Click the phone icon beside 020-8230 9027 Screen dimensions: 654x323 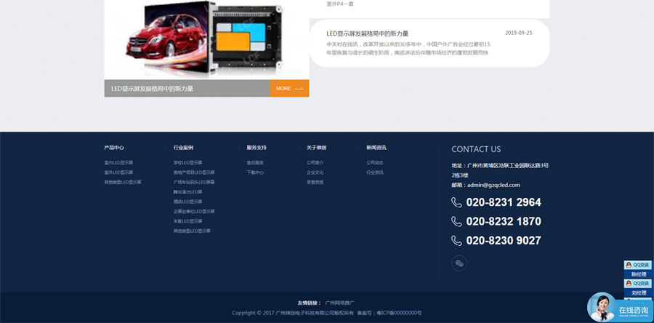point(457,240)
